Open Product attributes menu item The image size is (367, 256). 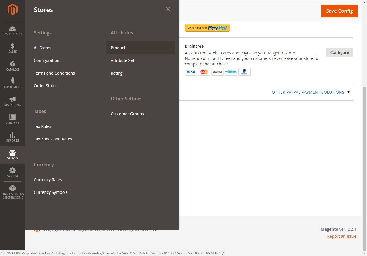[140, 48]
